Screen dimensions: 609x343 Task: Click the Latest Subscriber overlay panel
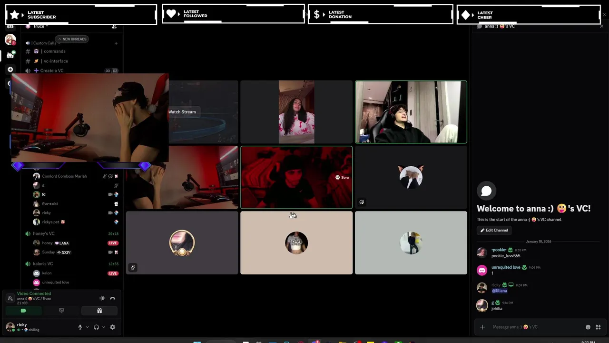coord(81,15)
